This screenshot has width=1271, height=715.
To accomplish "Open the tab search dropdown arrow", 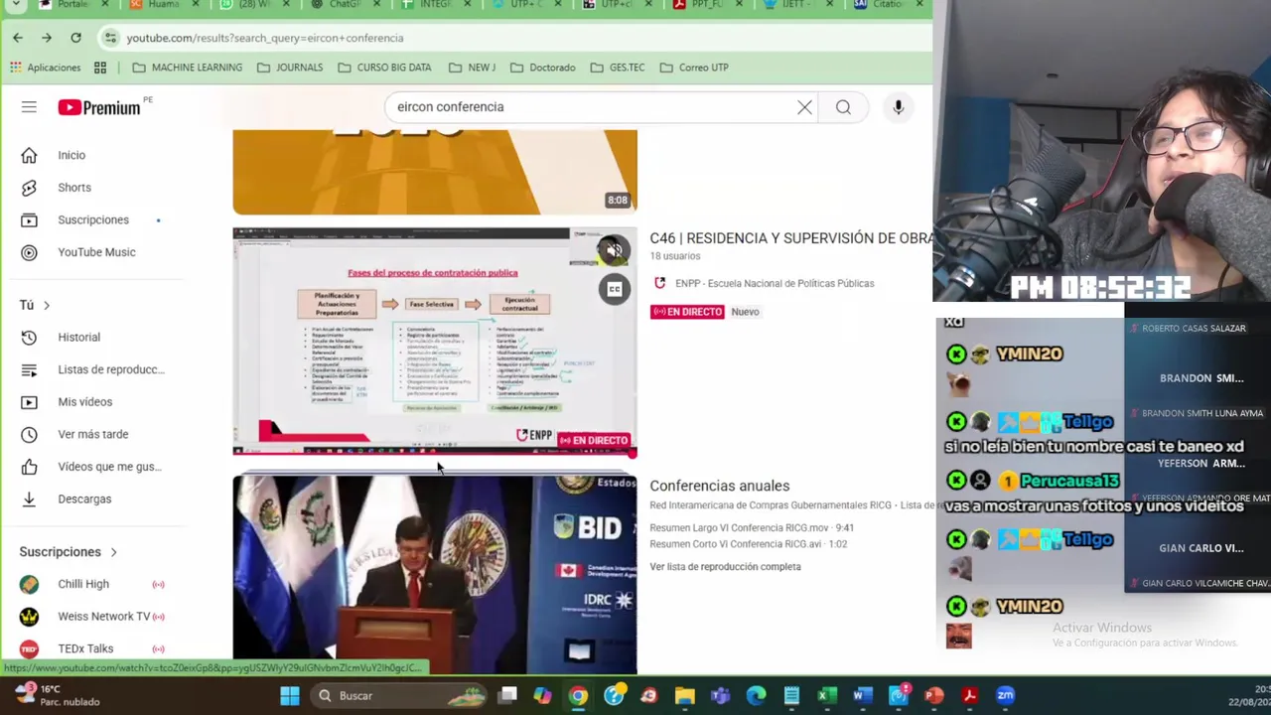I will click(16, 5).
